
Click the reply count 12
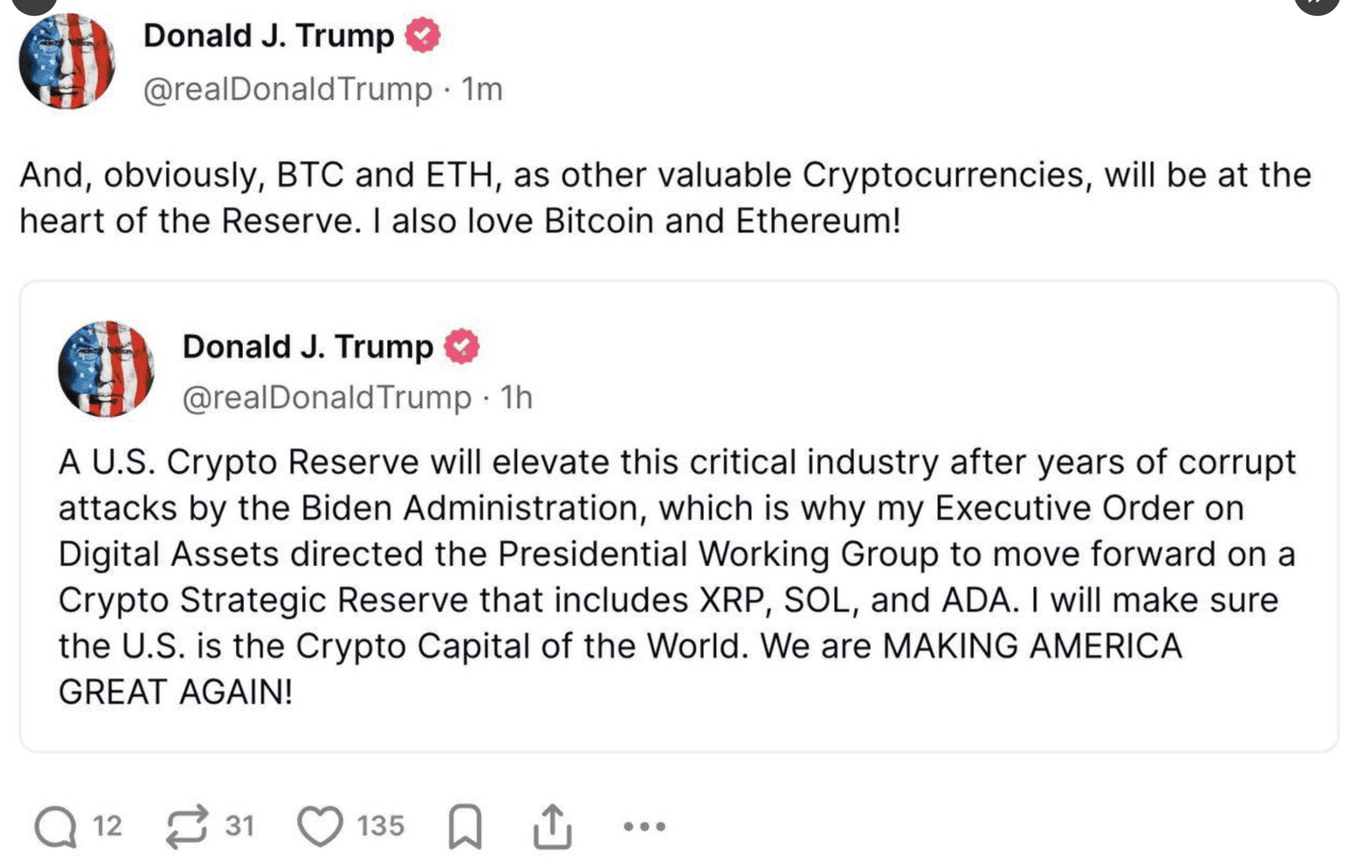tap(107, 827)
